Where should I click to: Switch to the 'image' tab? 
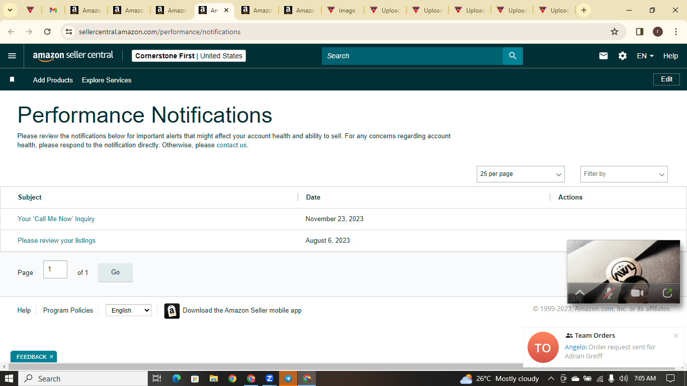341,10
